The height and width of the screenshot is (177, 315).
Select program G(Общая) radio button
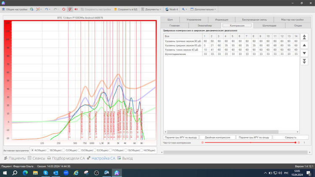point(126,150)
